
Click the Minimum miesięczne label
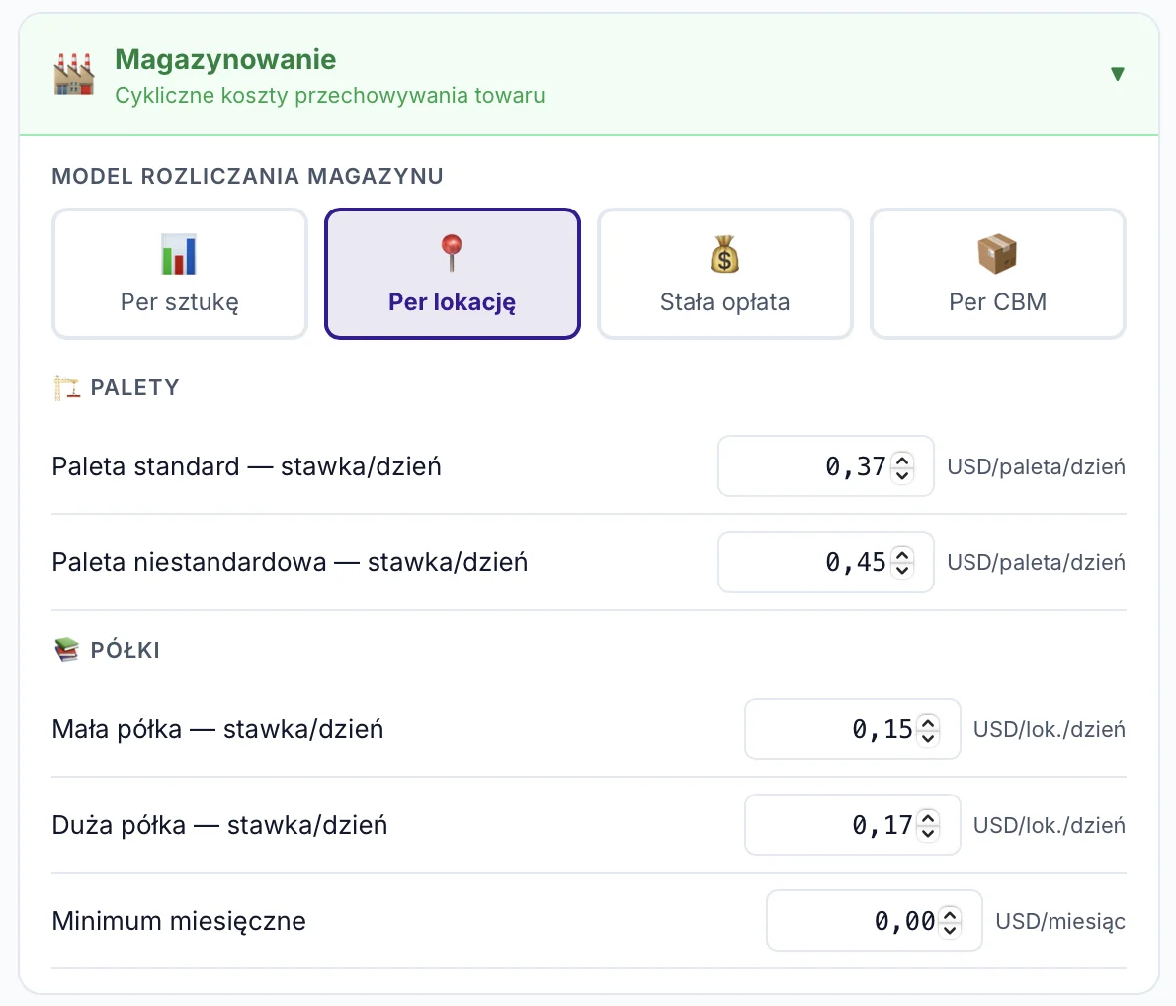(179, 921)
